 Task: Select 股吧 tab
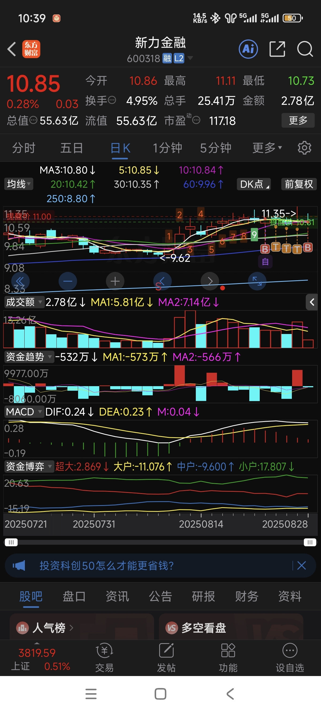[x=31, y=596]
